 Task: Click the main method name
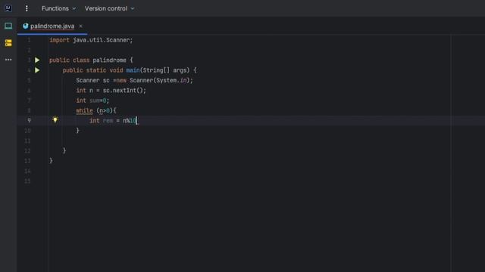click(x=133, y=70)
